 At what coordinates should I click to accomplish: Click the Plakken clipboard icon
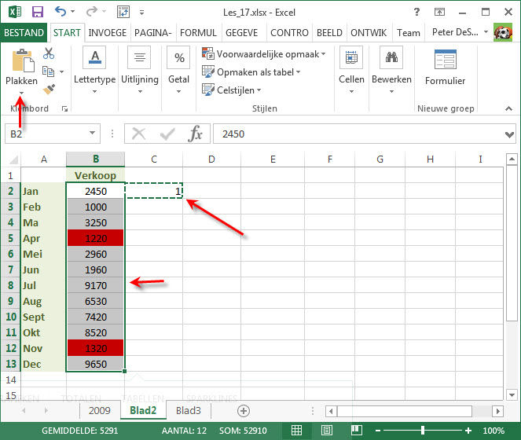(23, 60)
